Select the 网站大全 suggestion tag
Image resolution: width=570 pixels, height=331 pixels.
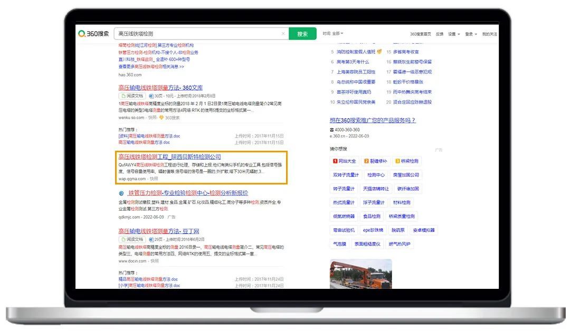pos(345,161)
